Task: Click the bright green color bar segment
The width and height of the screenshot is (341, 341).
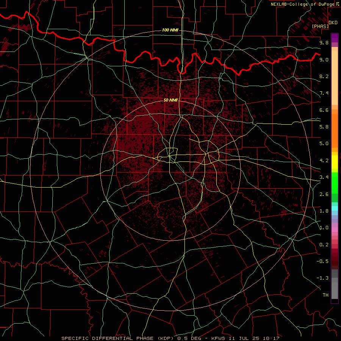Action: coord(335,183)
